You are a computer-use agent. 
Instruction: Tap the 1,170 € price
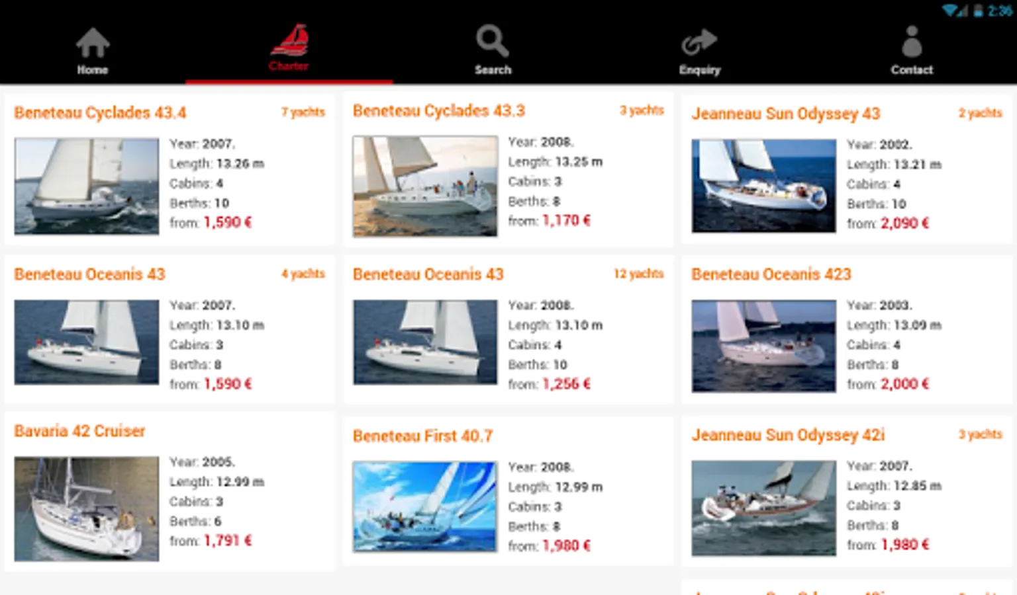tap(566, 220)
